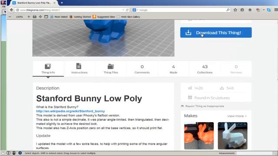Open the Most Visited bookmark
Screen dimensions: 278x156
pos(59,17)
